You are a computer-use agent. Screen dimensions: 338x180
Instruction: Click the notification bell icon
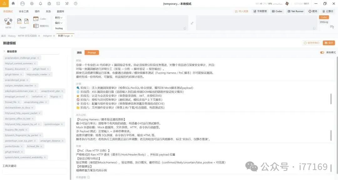pyautogui.click(x=41, y=3)
